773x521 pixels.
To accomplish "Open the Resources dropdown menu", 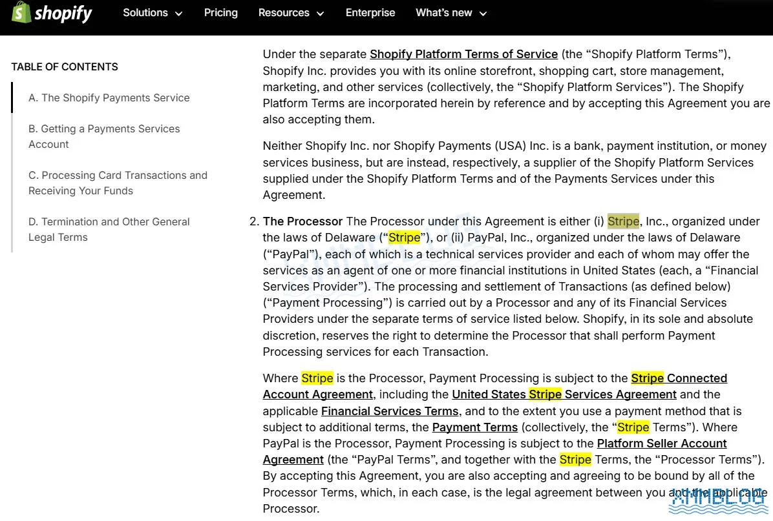I will [291, 13].
